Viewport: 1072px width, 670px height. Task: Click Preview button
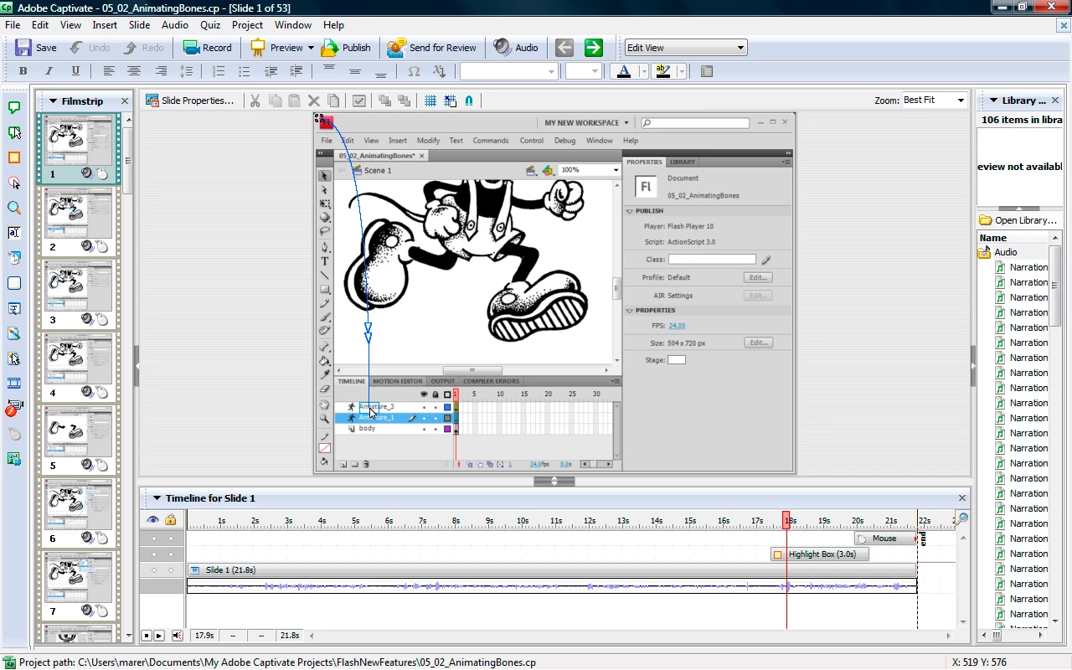point(277,48)
